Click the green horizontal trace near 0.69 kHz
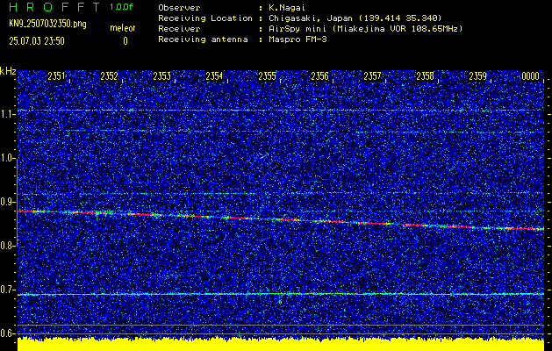The height and width of the screenshot is (351, 552). [x=281, y=294]
